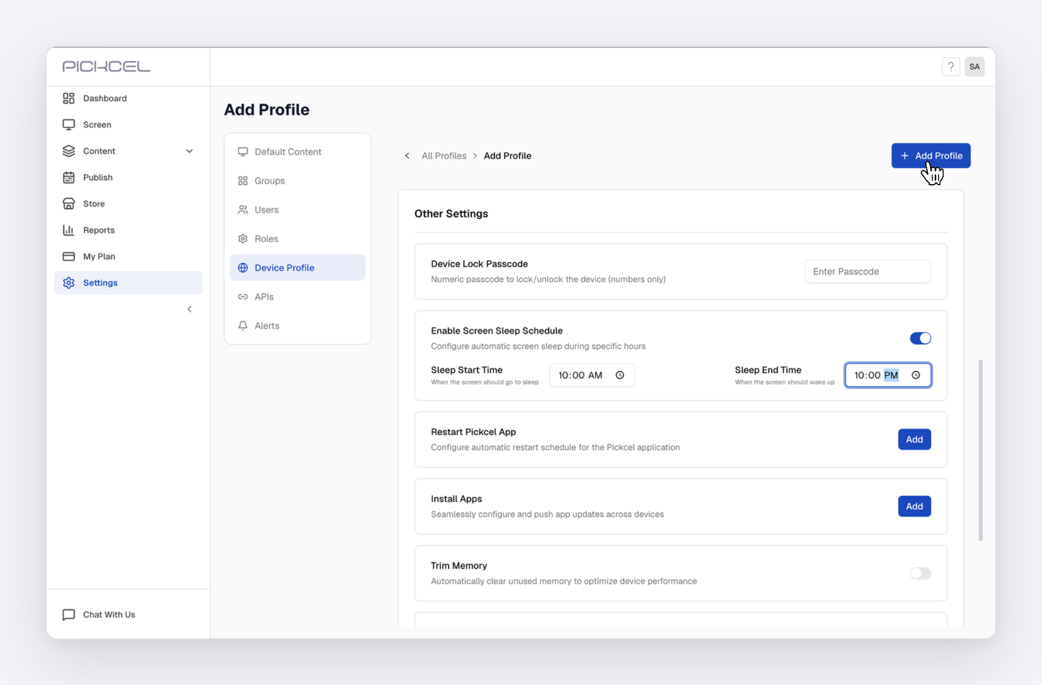Click the Default Content monitor icon

[x=243, y=152]
